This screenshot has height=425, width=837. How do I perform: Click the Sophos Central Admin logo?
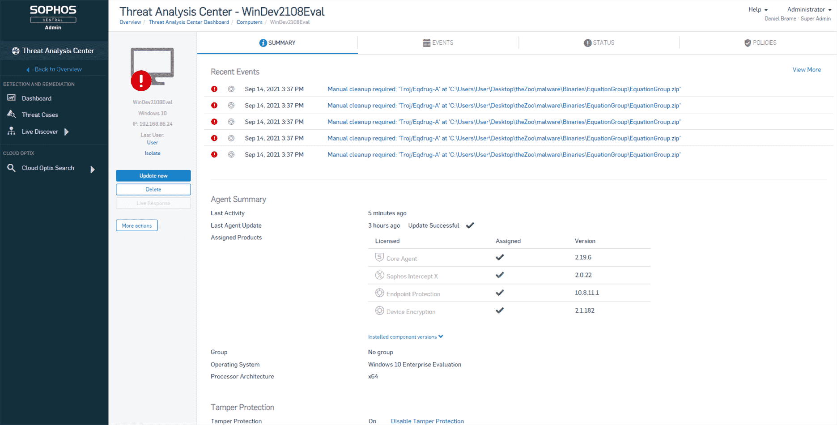(x=53, y=17)
